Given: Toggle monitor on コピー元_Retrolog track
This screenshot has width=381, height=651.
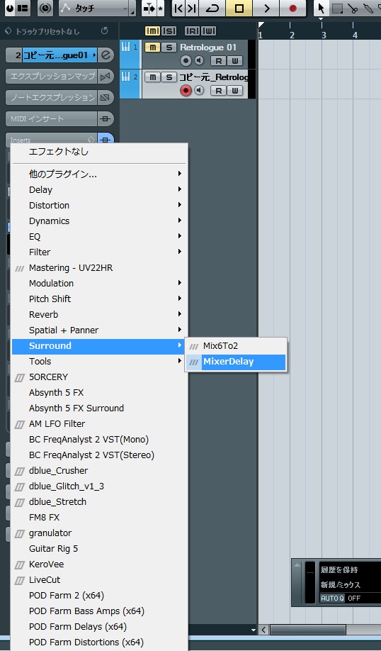Looking at the screenshot, I should (199, 91).
